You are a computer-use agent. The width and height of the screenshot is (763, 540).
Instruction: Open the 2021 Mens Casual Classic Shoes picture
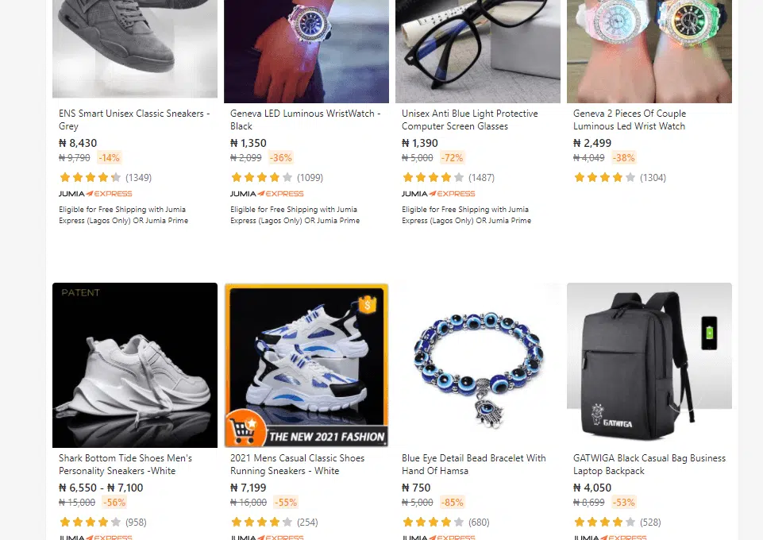[x=306, y=364]
